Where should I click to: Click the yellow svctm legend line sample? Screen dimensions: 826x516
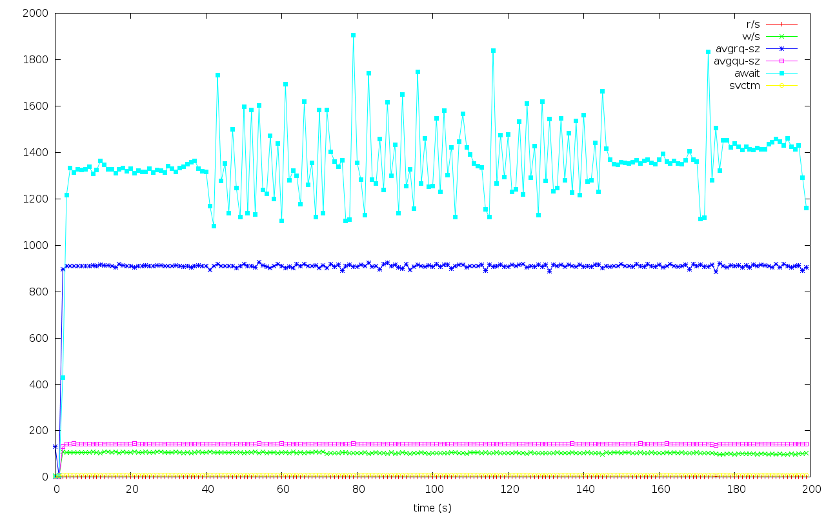[781, 85]
